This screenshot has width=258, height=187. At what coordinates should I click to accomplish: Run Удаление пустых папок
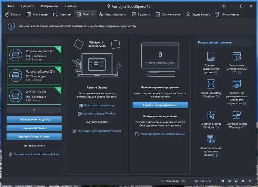point(34,137)
